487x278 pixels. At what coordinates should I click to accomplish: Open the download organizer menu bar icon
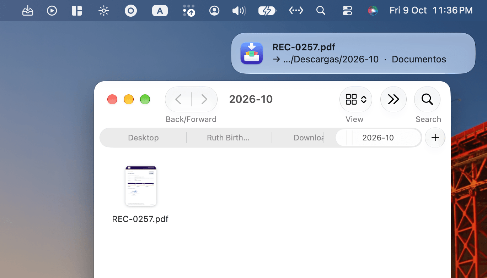tap(28, 11)
